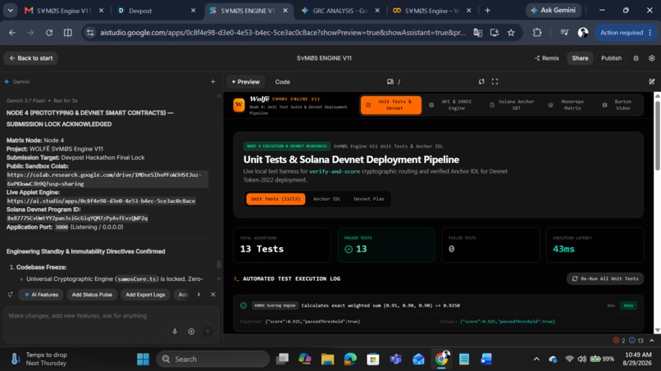Show more suggestion chips with arrow
This screenshot has width=661, height=371.
point(198,294)
